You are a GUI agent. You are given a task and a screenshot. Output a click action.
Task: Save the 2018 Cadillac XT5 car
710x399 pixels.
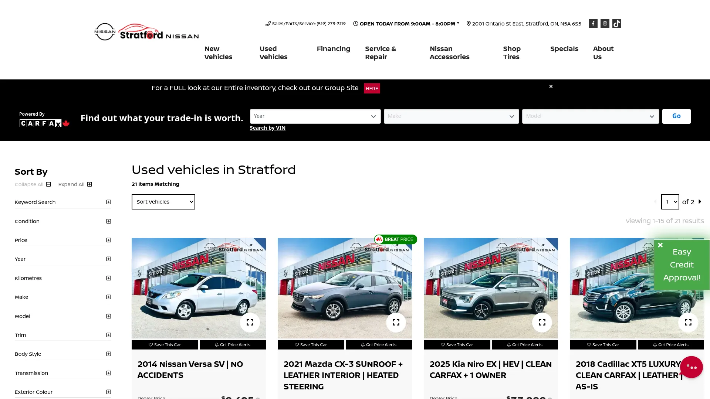click(x=603, y=345)
